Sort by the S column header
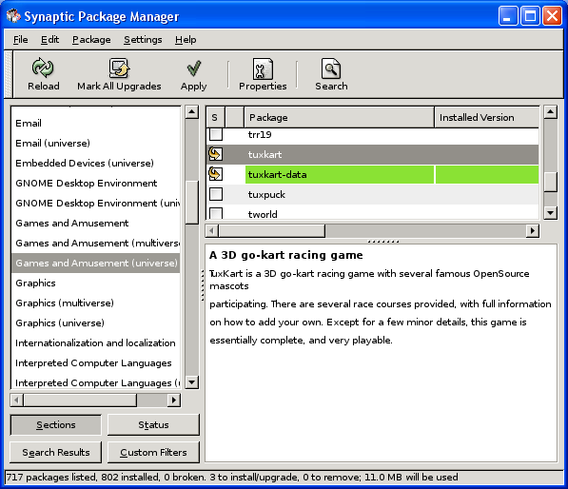The width and height of the screenshot is (568, 489). click(x=215, y=117)
